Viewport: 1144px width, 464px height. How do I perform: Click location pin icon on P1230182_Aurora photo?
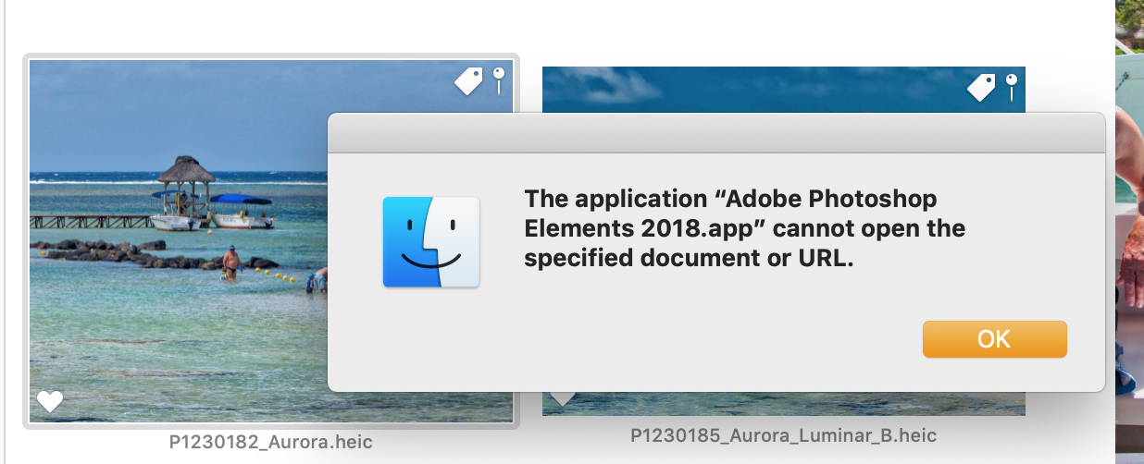(499, 79)
